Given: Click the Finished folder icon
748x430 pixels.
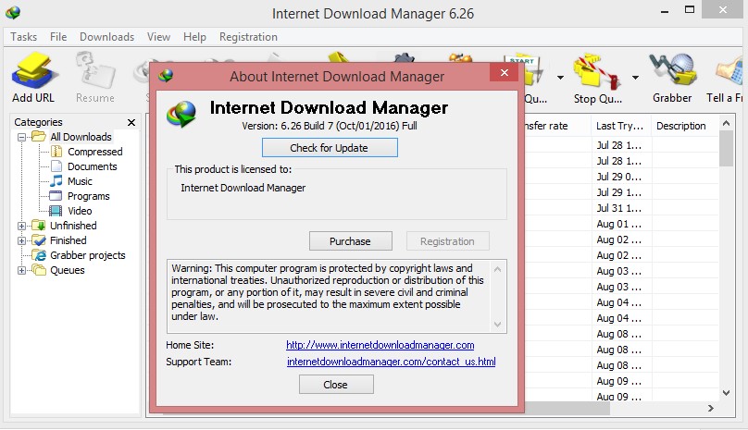Looking at the screenshot, I should [x=39, y=240].
